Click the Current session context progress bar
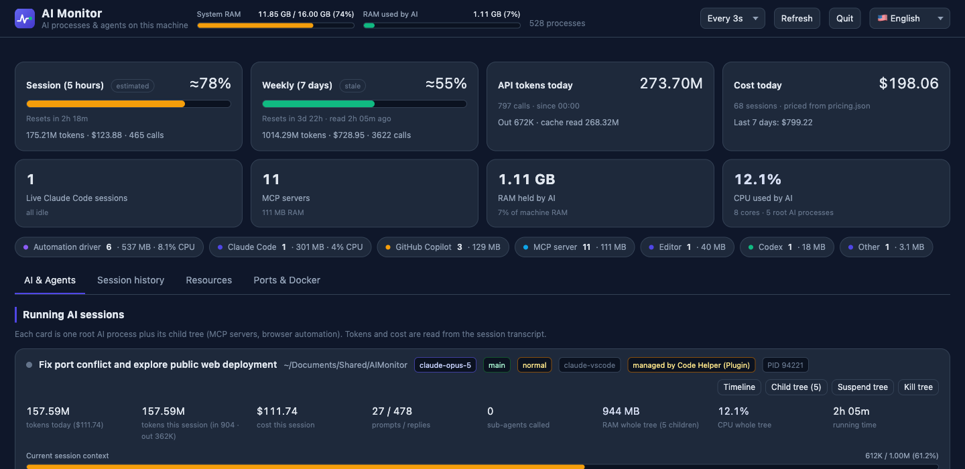 click(482, 466)
